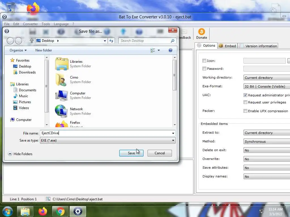Click the Hide Folders arrow icon
Screen dimensions: 290x217
pos(10,154)
